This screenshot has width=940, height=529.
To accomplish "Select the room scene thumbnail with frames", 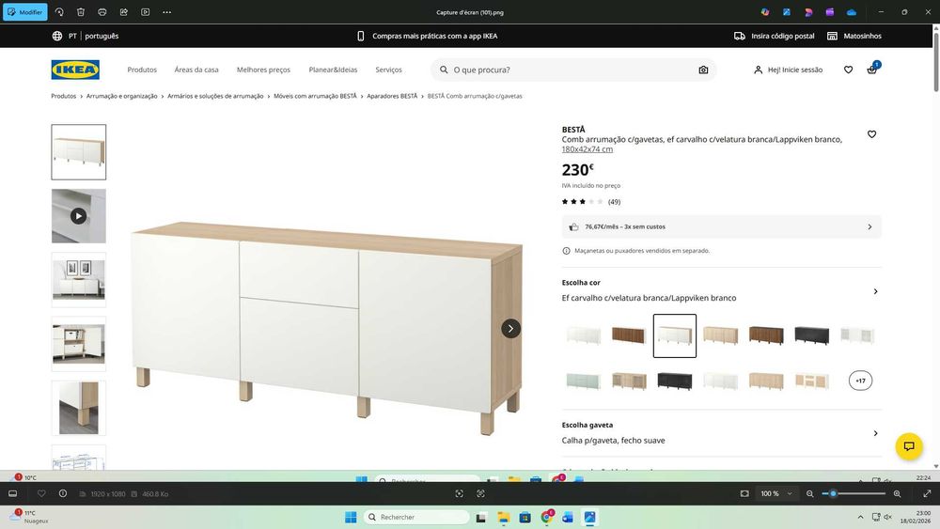I will [79, 280].
